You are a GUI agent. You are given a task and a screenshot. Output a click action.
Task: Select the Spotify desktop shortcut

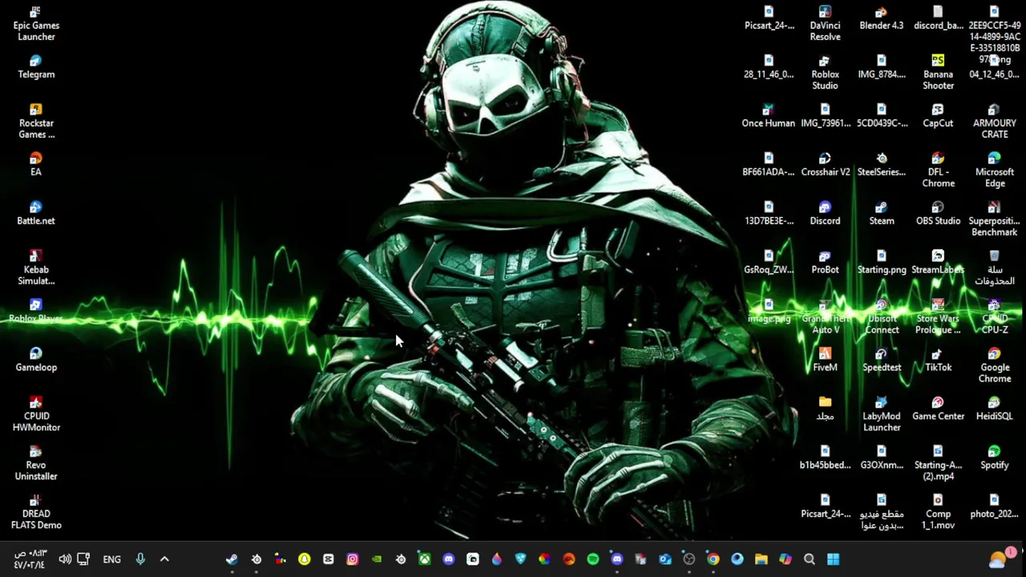click(x=995, y=458)
